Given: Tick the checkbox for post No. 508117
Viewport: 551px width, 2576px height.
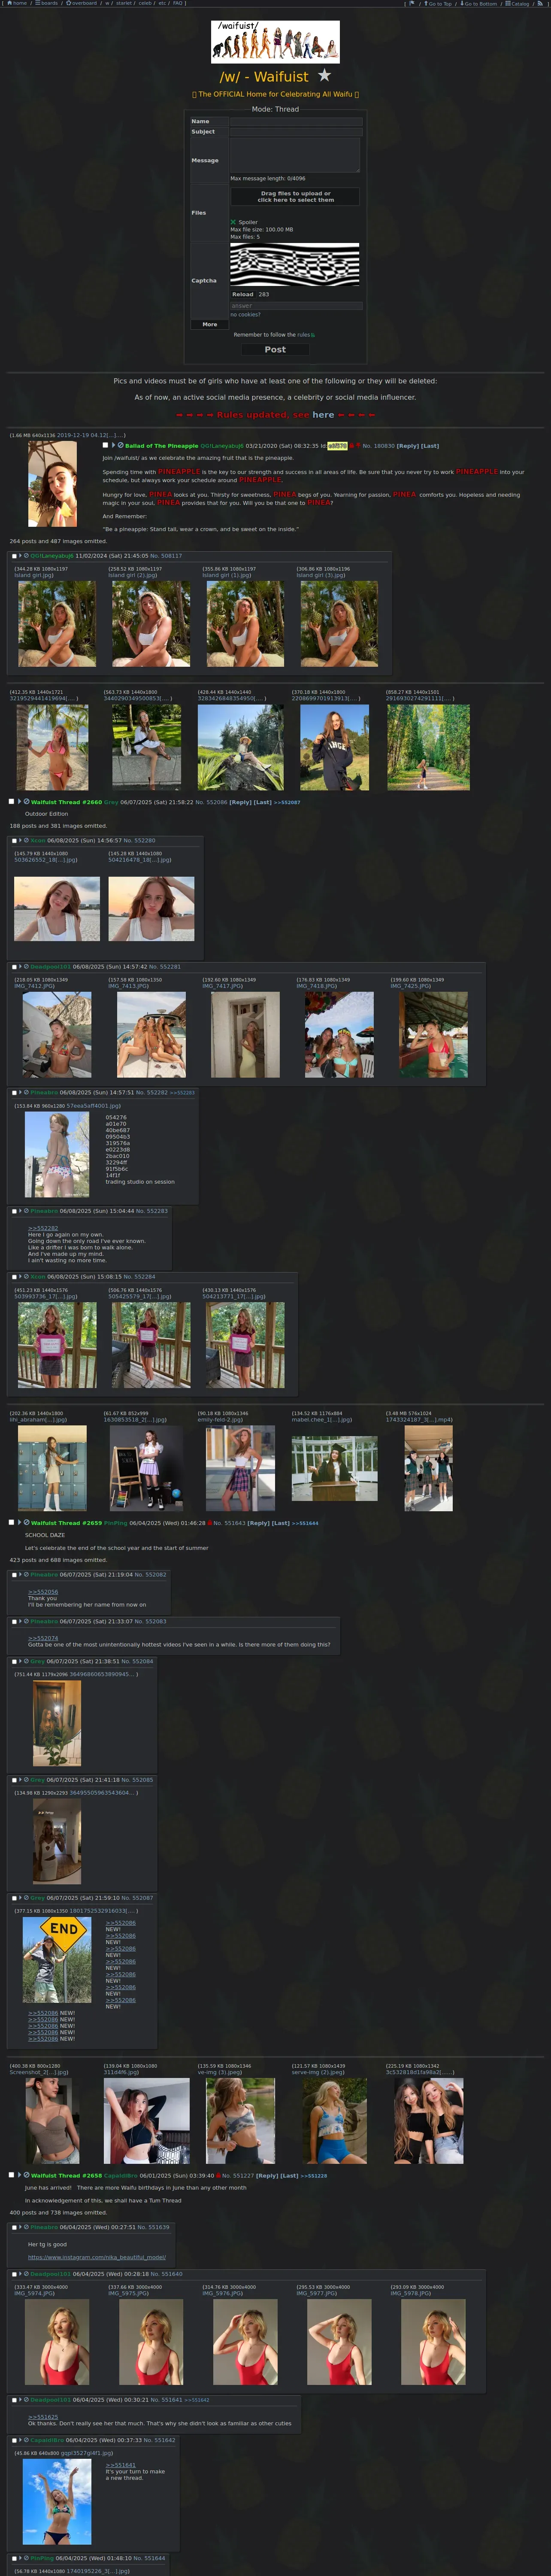Looking at the screenshot, I should pos(14,555).
